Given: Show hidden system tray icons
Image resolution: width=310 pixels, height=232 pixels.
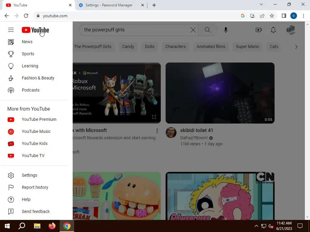Looking at the screenshot, I should 256,226.
